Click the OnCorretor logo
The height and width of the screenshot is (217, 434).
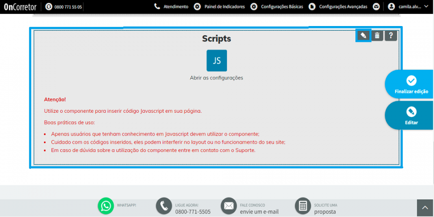coord(21,7)
